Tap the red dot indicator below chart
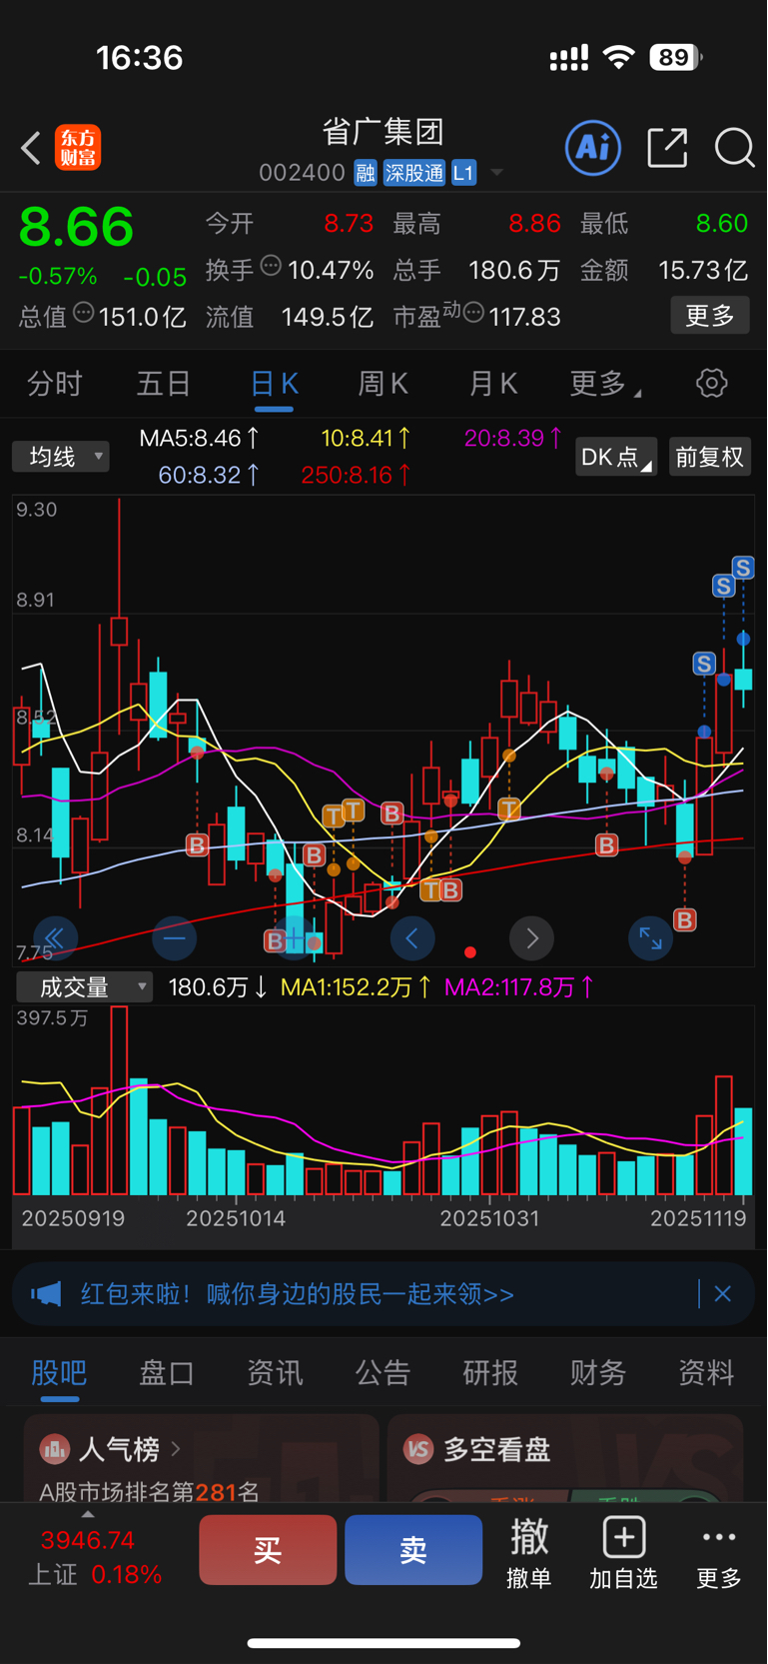 point(470,952)
